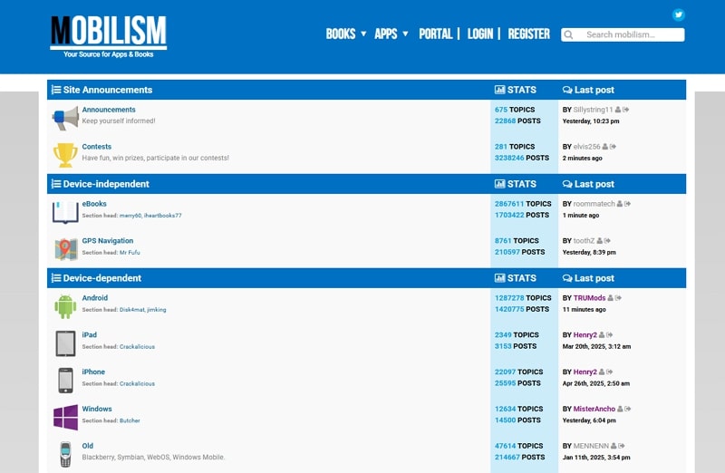725x473 pixels.
Task: Open MisterAncho user profile
Action: point(594,410)
